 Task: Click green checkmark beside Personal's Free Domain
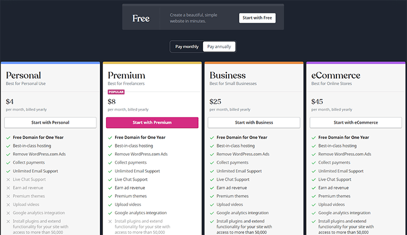point(8,138)
